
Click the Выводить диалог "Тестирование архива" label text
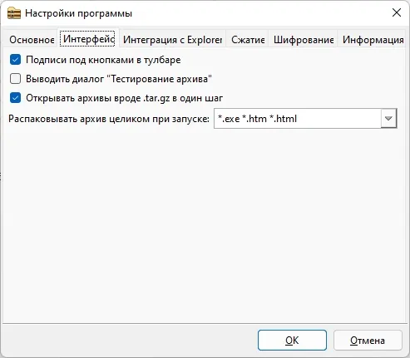(x=119, y=79)
